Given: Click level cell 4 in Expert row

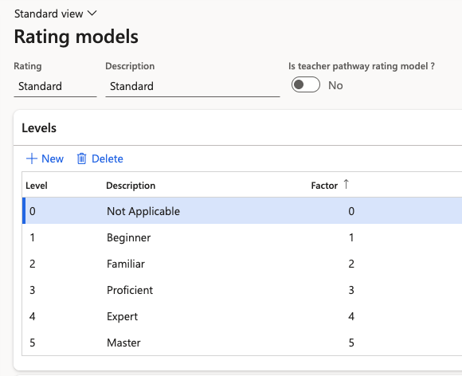Looking at the screenshot, I should (x=33, y=316).
